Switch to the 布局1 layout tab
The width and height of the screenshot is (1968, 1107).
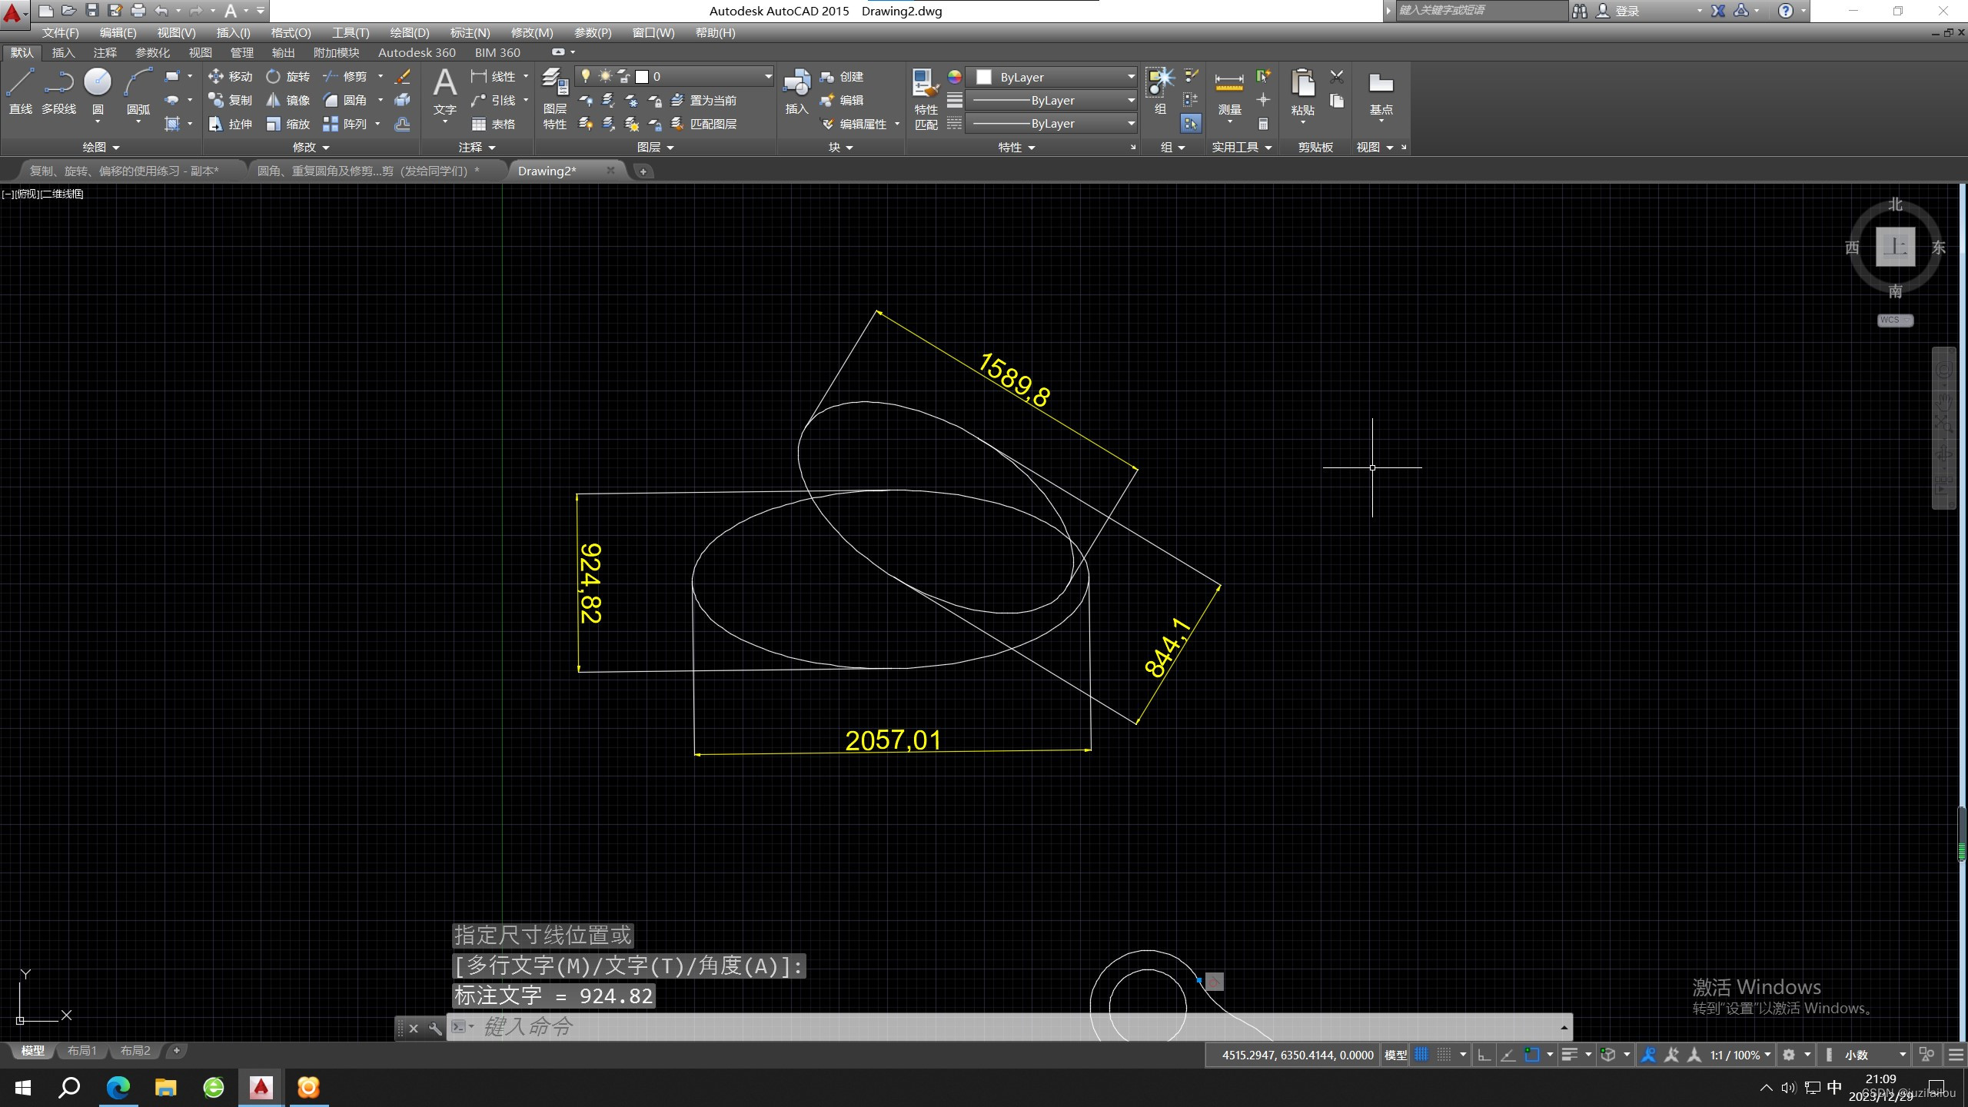[81, 1050]
